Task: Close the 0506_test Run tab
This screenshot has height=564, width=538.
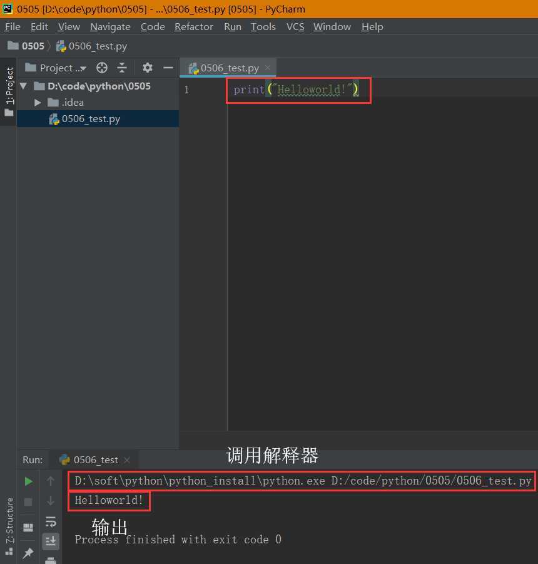Action: (x=126, y=459)
